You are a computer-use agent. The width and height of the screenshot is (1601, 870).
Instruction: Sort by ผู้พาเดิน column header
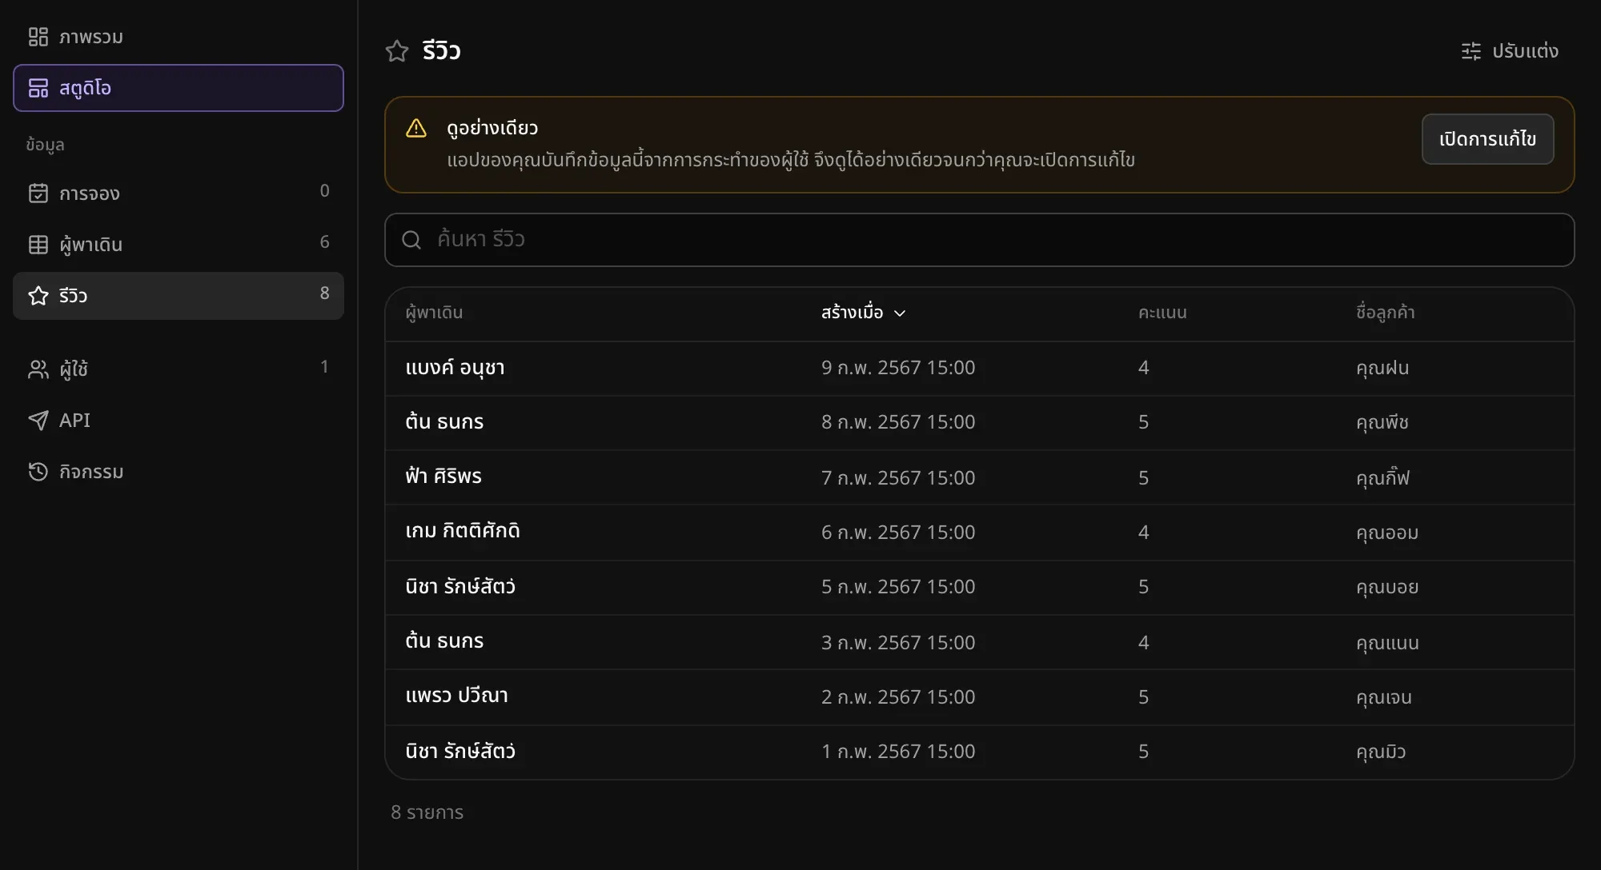[434, 313]
